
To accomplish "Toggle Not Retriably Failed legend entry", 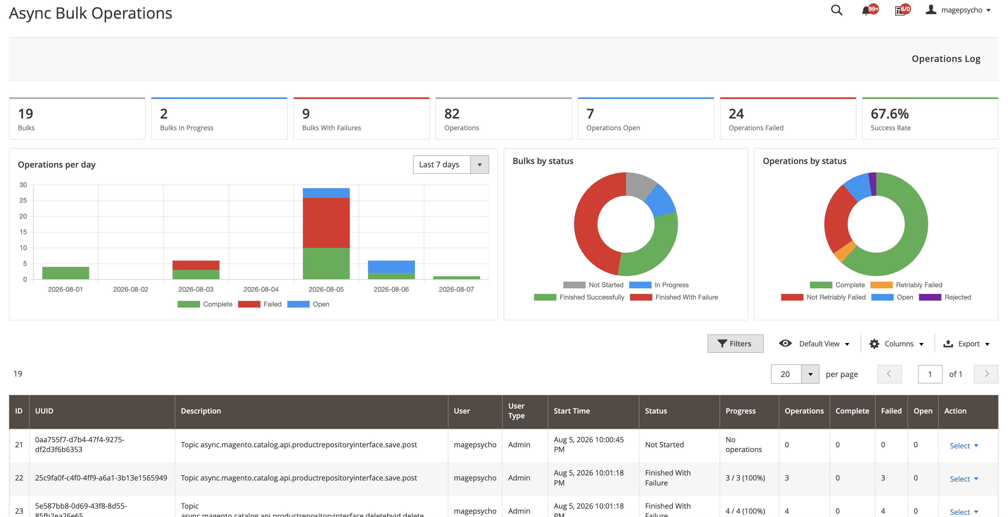I will pos(823,297).
